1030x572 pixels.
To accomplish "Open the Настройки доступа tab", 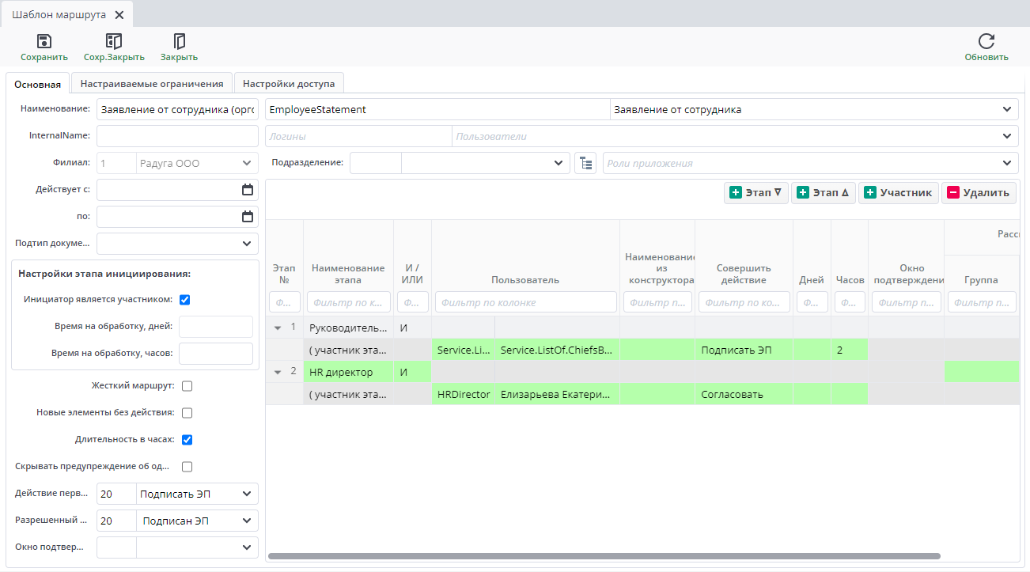I will coord(288,84).
